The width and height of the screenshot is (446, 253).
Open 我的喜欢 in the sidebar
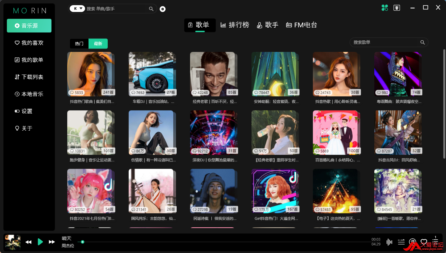[29, 43]
